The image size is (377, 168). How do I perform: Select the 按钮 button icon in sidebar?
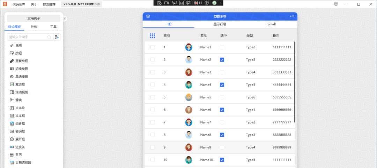(x=12, y=53)
